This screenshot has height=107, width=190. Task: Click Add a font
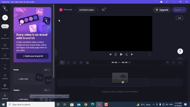[23, 79]
